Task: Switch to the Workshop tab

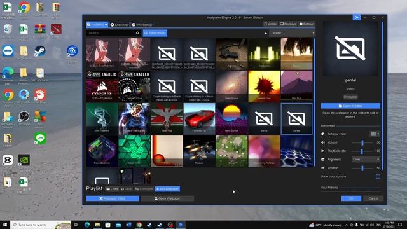Action: pos(142,25)
